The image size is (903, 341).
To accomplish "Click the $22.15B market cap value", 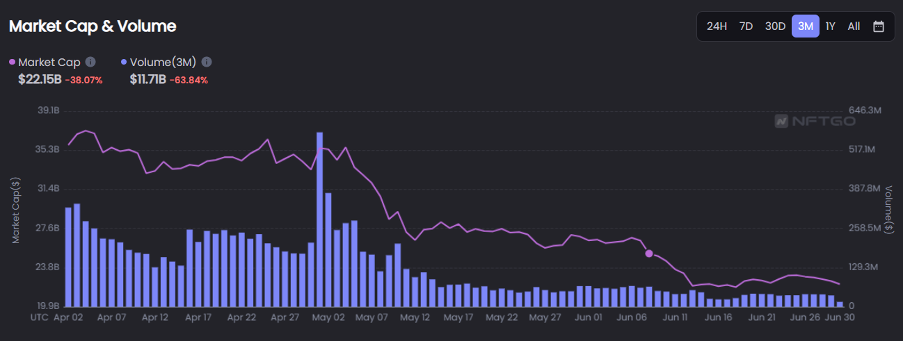I will [x=40, y=79].
